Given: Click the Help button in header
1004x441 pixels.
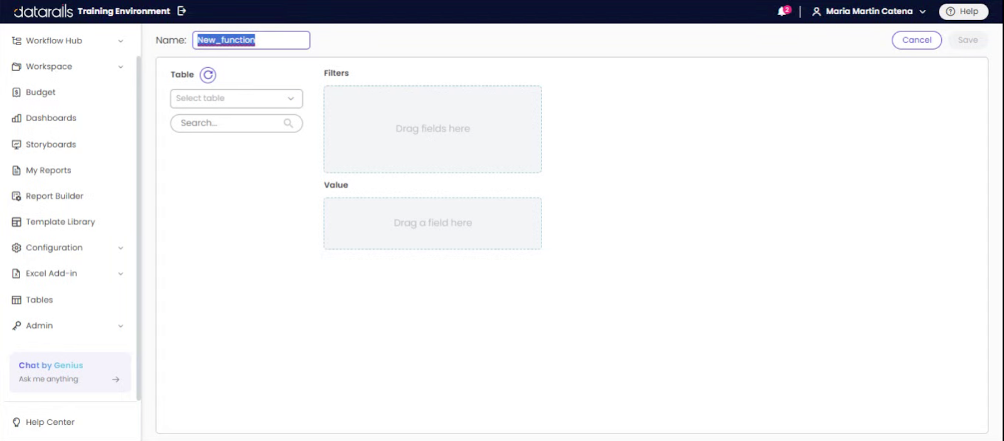Looking at the screenshot, I should [x=963, y=11].
